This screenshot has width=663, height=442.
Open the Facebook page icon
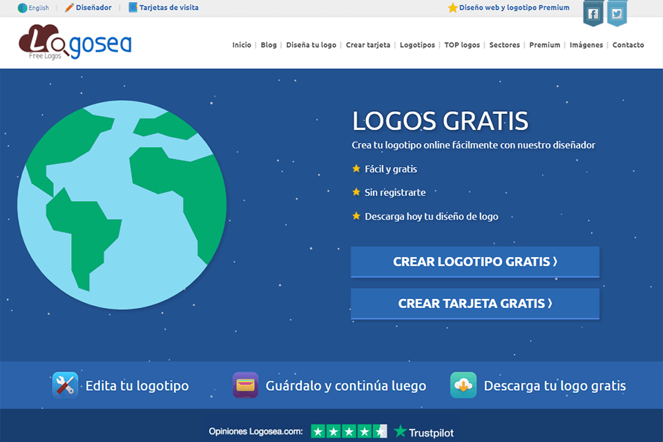tap(593, 14)
